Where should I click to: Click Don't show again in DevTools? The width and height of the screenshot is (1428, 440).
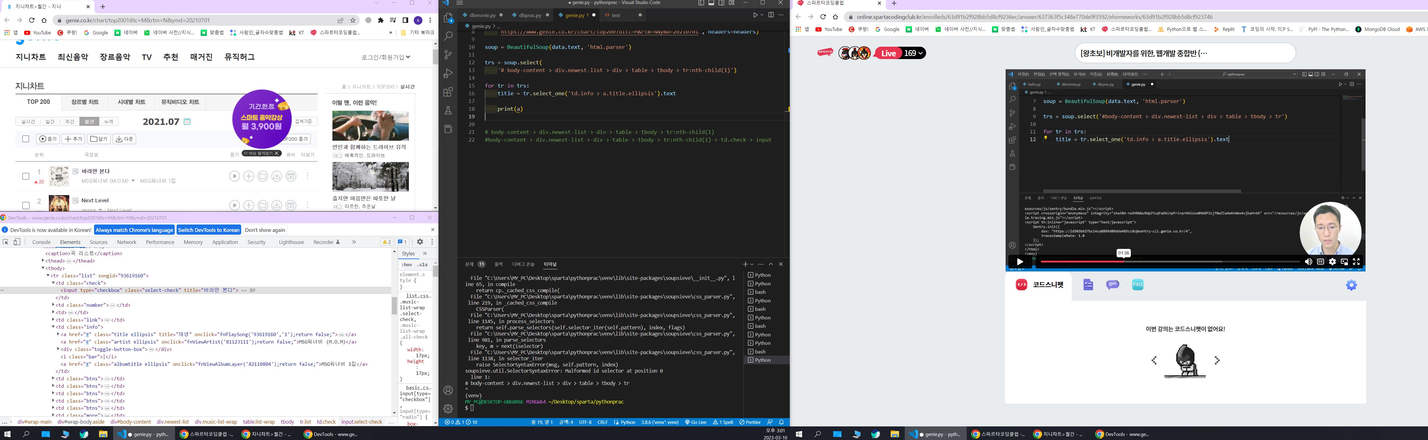pos(265,230)
